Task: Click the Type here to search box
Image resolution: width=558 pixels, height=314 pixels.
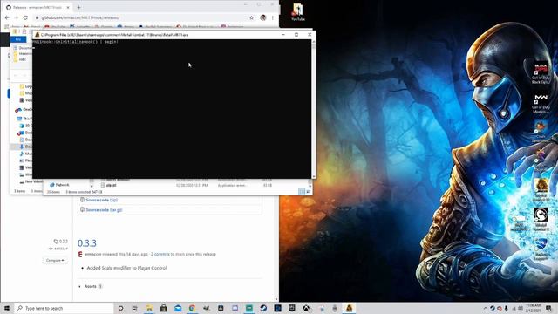Action: pos(64,308)
